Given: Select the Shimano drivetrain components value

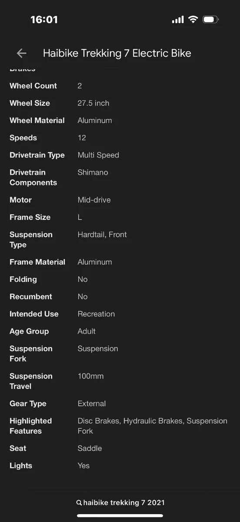Looking at the screenshot, I should 93,172.
